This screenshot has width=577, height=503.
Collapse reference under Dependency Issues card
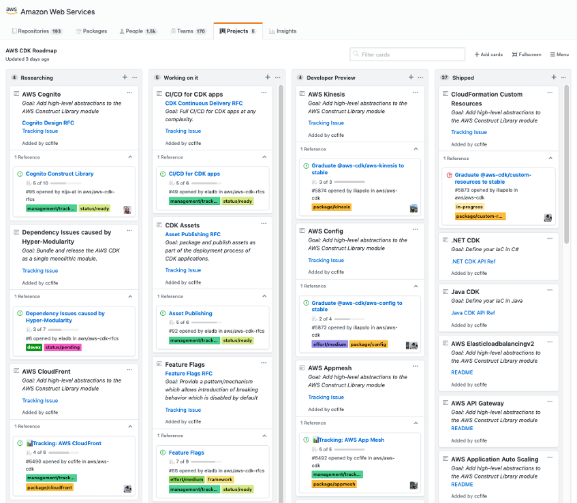(x=130, y=296)
